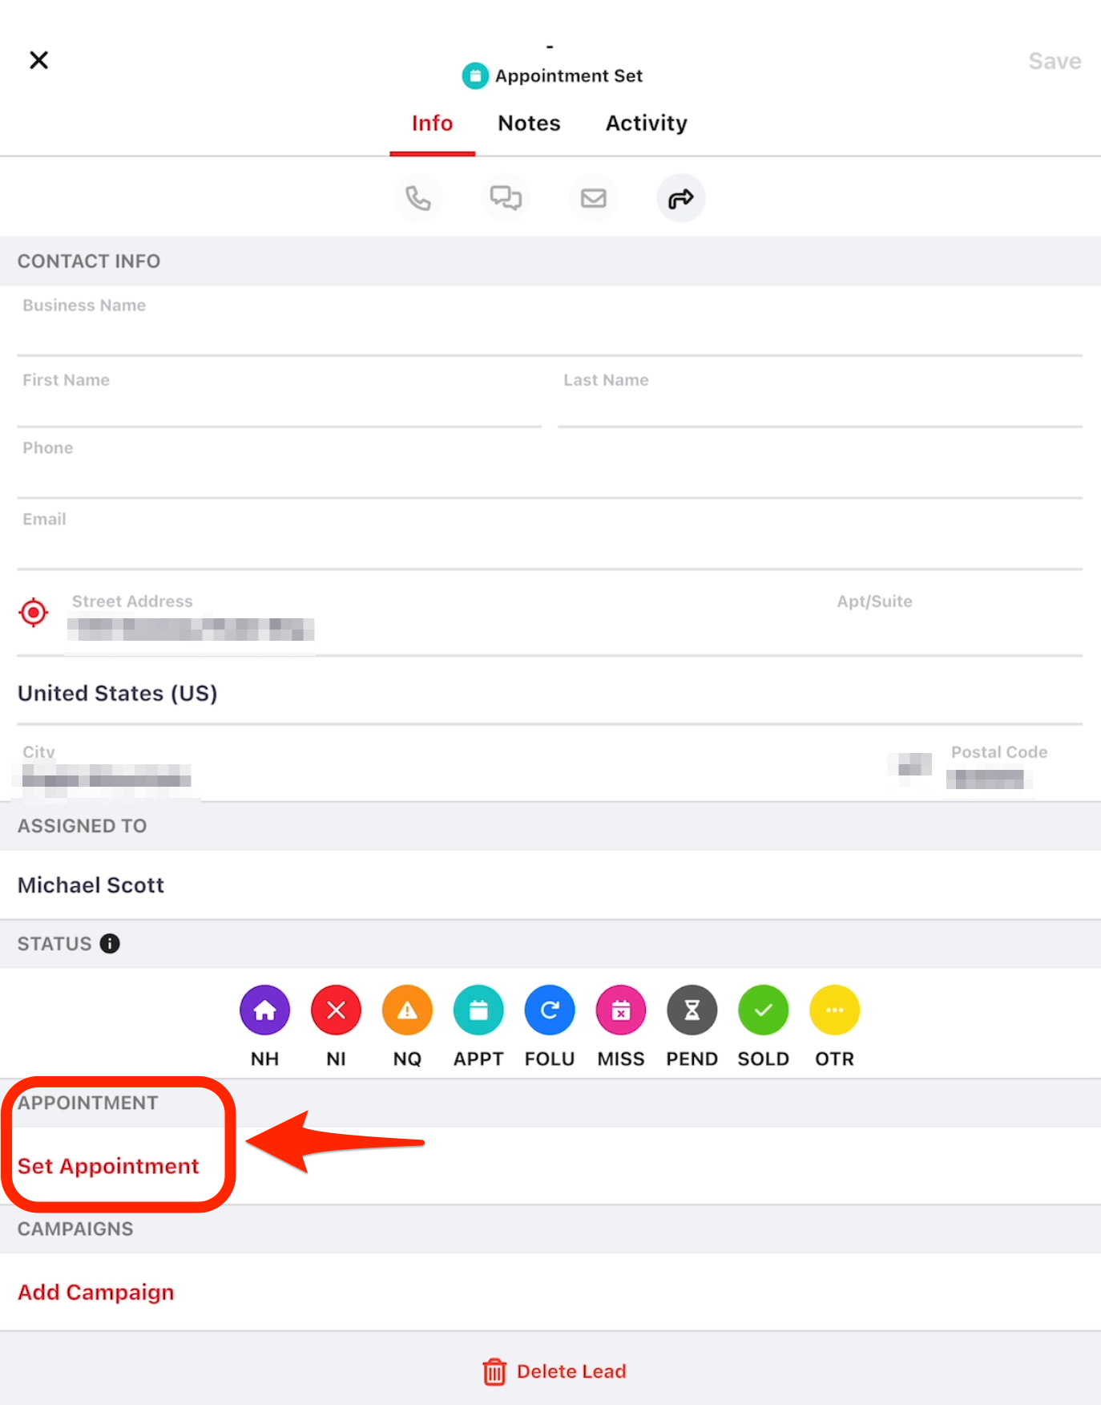Tap the phone call icon
Screen dimensions: 1101x1405
point(417,198)
